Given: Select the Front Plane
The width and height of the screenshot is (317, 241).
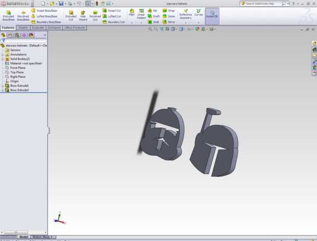Looking at the screenshot, I should point(15,68).
